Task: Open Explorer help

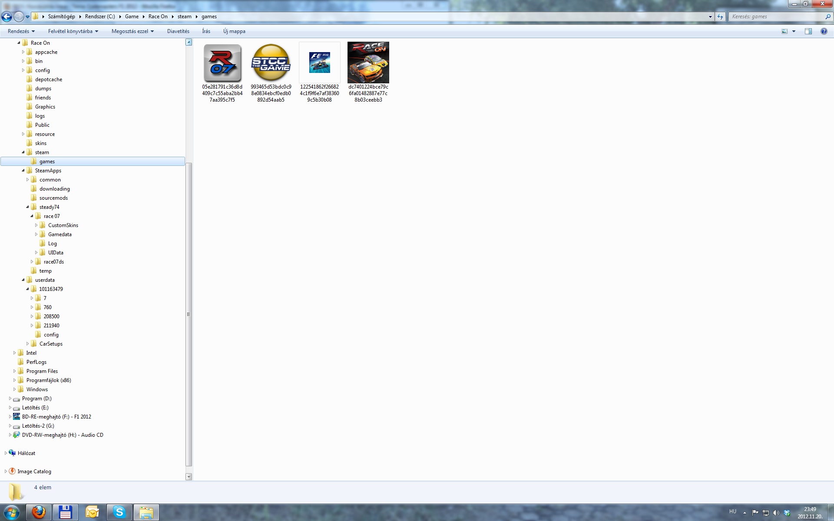Action: click(824, 31)
